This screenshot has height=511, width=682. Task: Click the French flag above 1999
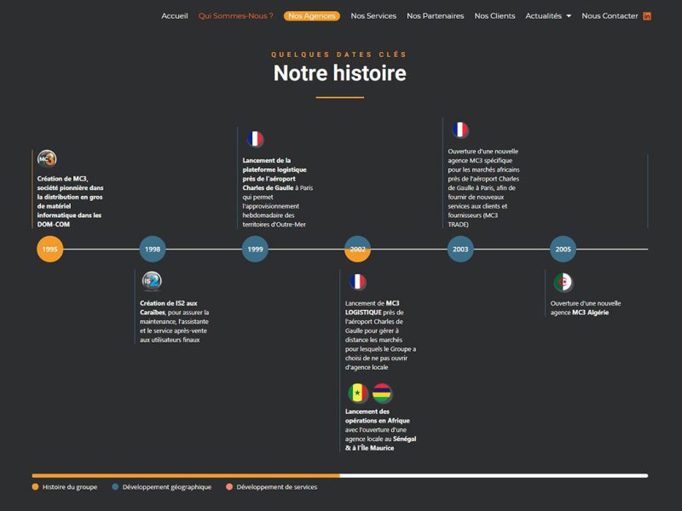[255, 139]
